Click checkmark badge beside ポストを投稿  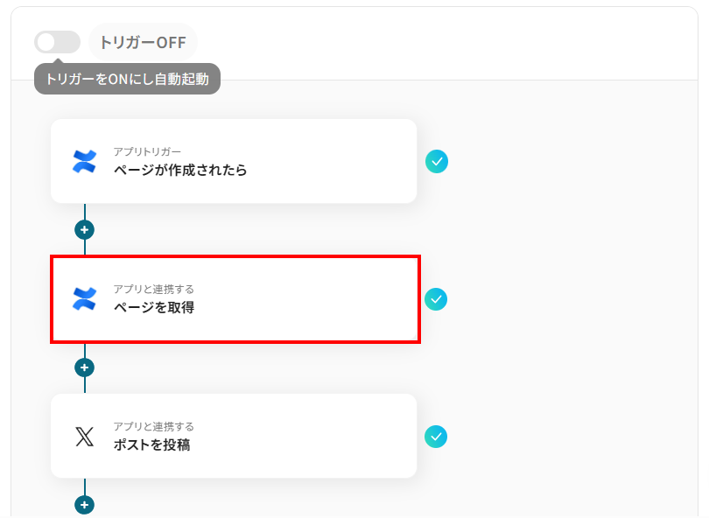pyautogui.click(x=436, y=436)
